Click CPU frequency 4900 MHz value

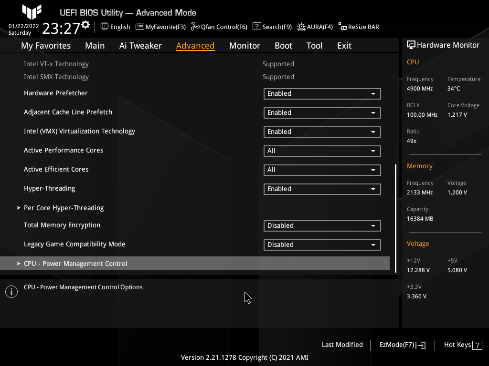[x=419, y=88]
